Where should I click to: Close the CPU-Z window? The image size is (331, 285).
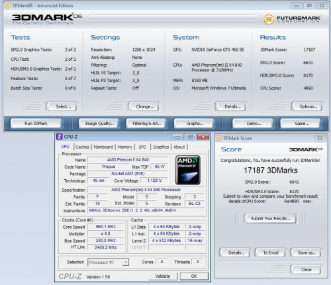pos(203,137)
